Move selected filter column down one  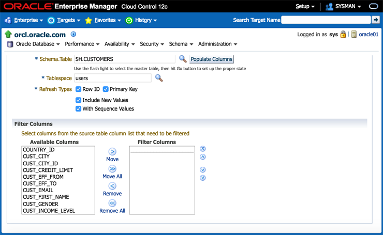[x=203, y=170]
